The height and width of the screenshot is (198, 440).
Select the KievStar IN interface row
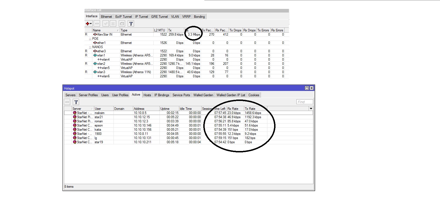(x=105, y=34)
